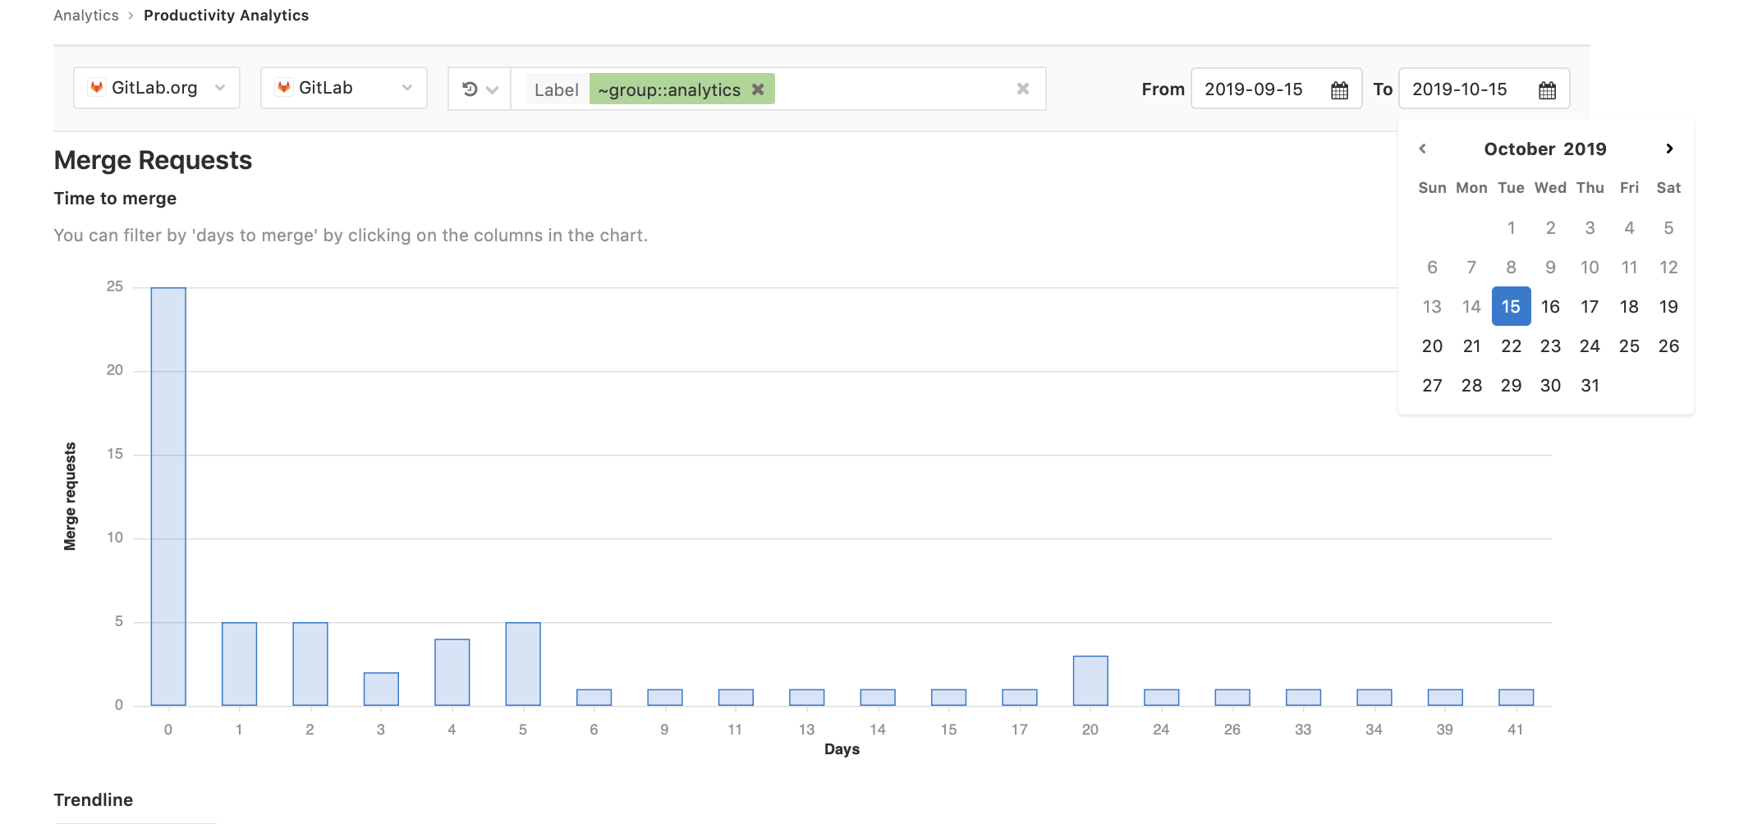
Task: Expand the recent searches dropdown chevron
Action: click(x=493, y=89)
